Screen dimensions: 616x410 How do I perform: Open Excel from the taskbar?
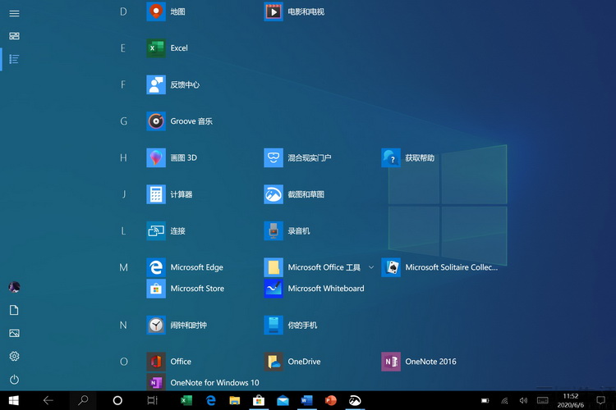(186, 400)
